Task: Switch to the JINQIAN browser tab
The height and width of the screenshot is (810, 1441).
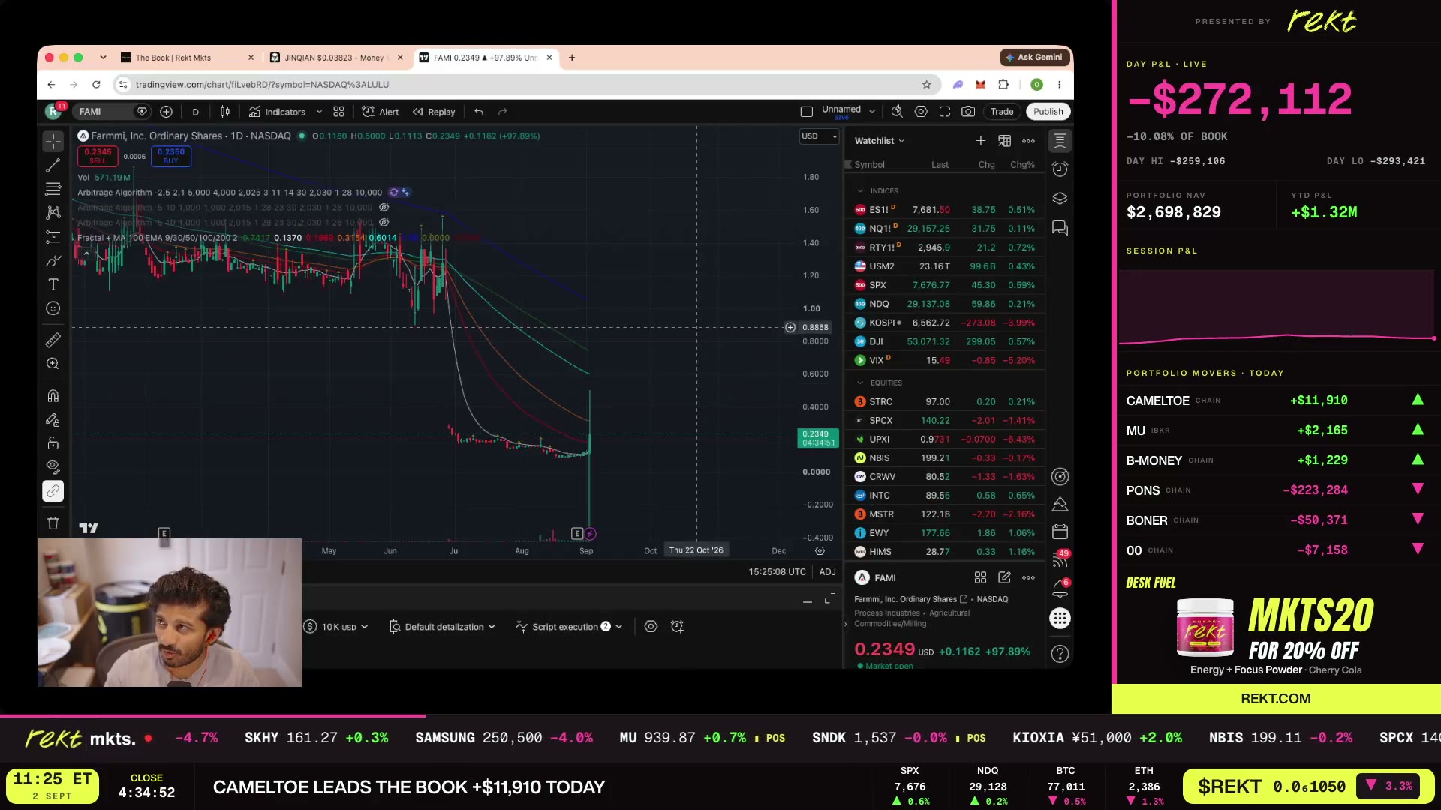Action: [x=336, y=58]
